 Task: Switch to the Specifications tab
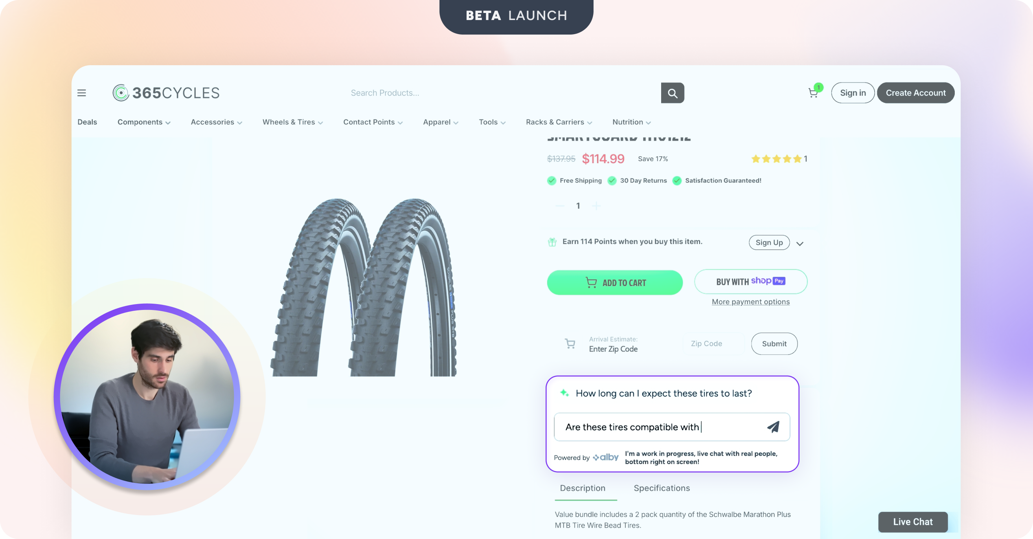coord(662,488)
